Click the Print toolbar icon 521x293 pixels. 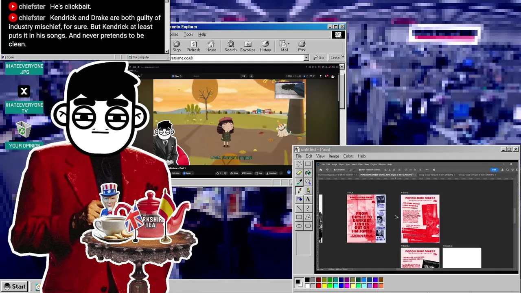(x=302, y=46)
